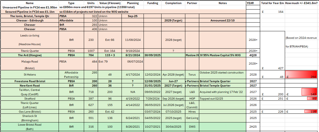Select Titanic Quarter PBSA units '1007' cell
This screenshot has width=319, height=132.
coord(91,51)
